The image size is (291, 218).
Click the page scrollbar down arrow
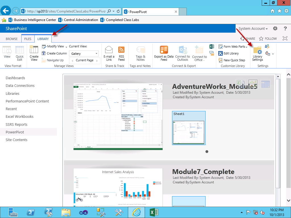click(x=288, y=200)
